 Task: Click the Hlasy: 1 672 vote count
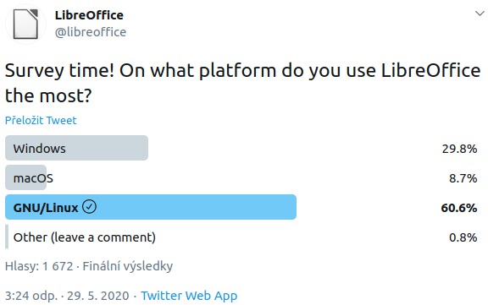point(39,266)
